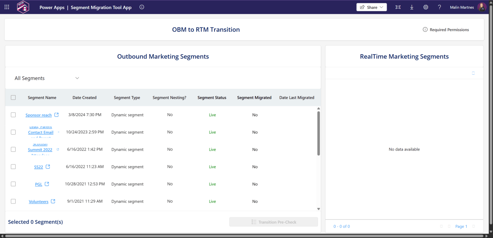Click the info icon beside the app title
Viewport: 493px width, 238px height.
pyautogui.click(x=141, y=7)
